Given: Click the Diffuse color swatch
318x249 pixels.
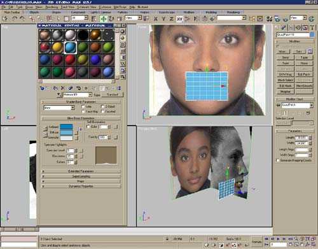Looking at the screenshot, I should (x=67, y=132).
